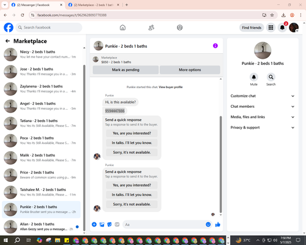Open the notifications bell with badge

[x=282, y=28]
